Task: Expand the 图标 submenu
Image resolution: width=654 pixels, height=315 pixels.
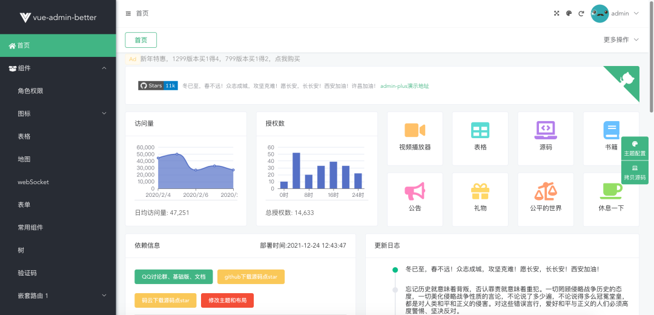Action: pos(104,113)
